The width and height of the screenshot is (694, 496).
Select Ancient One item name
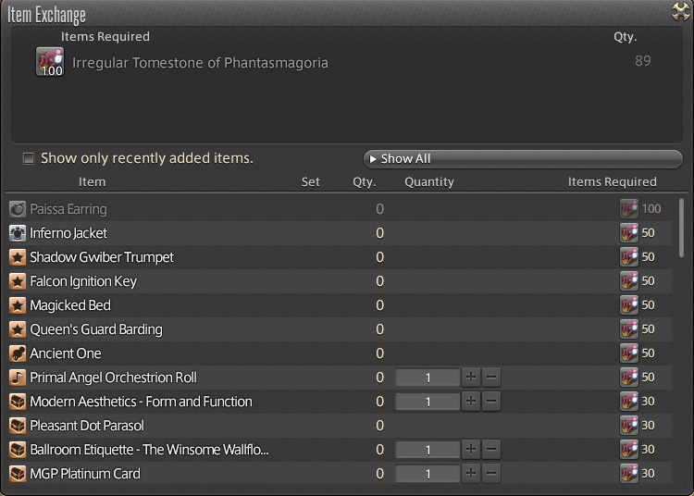point(66,353)
